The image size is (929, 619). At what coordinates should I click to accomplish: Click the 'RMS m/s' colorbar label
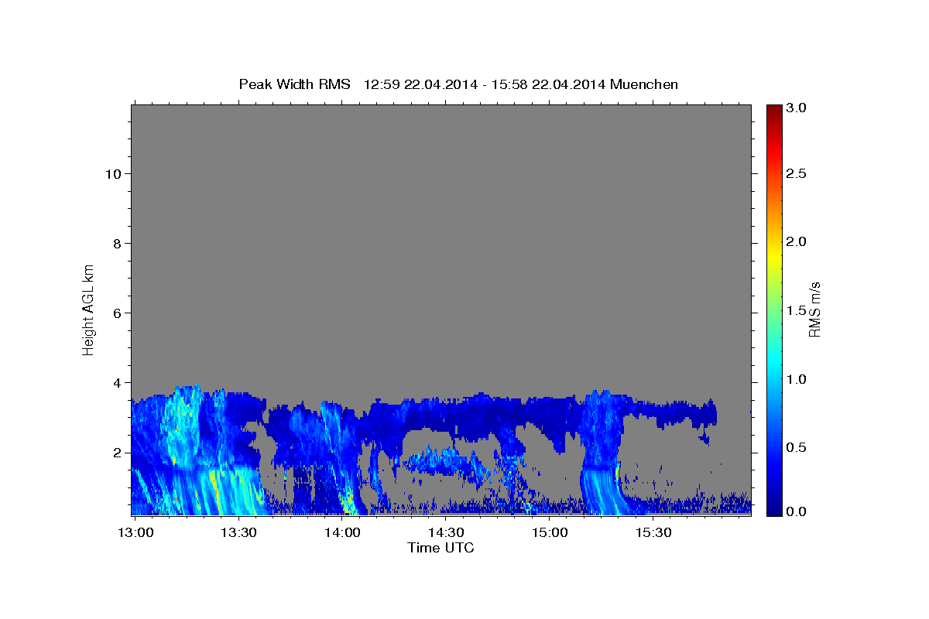814,309
